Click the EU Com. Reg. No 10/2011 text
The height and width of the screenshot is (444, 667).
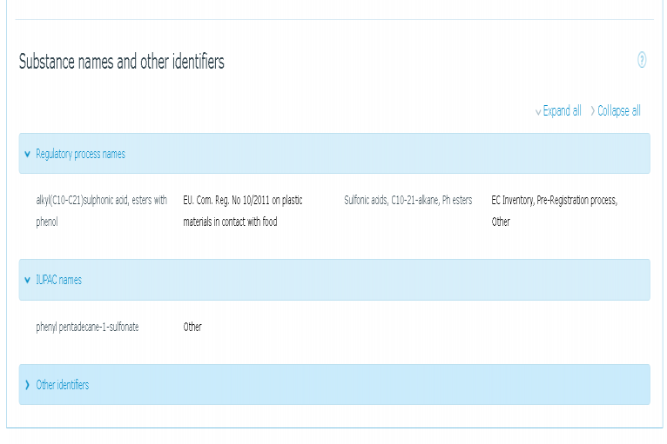[243, 201]
